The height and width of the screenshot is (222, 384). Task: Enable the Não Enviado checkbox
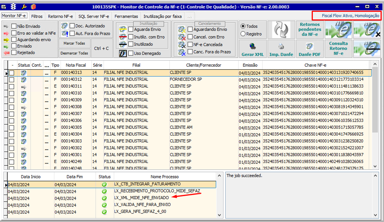pos(14,26)
